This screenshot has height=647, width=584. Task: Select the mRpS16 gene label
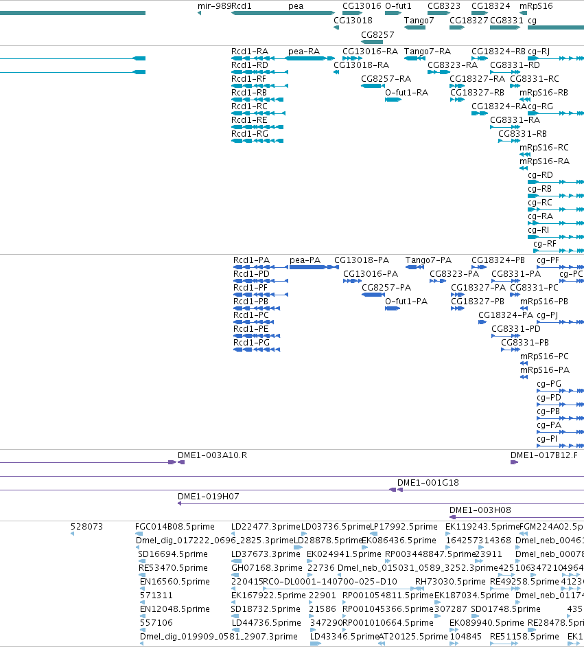tap(536, 6)
